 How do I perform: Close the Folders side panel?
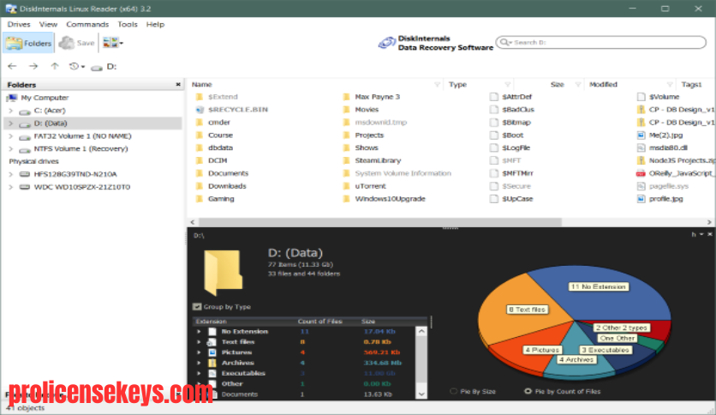click(178, 85)
